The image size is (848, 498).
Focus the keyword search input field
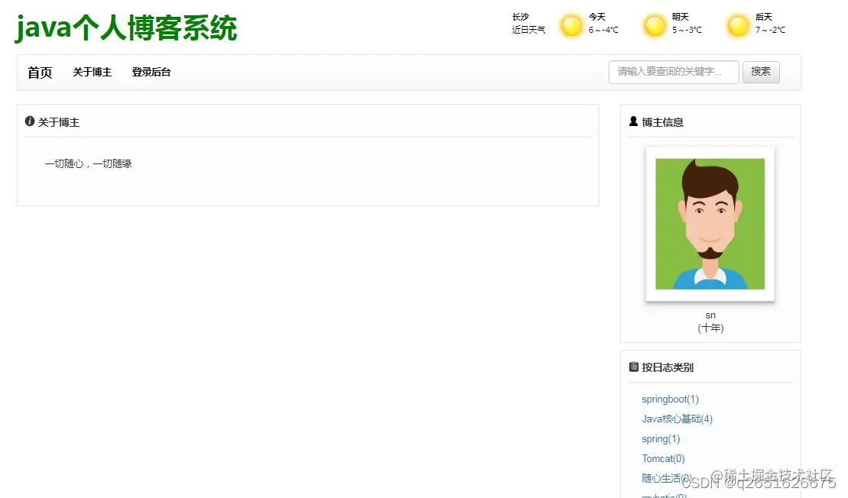click(674, 72)
